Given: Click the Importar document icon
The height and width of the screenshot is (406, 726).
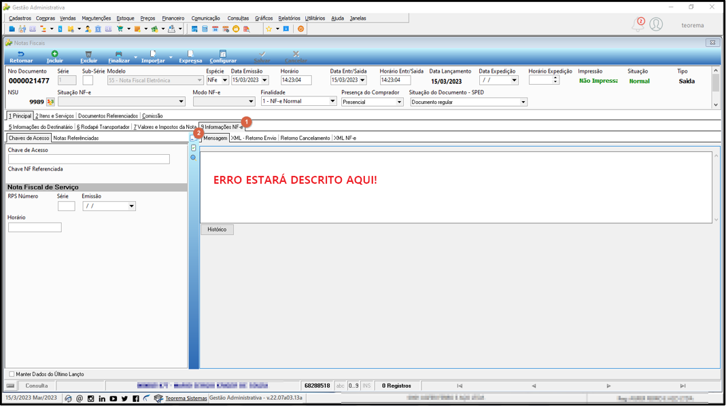Looking at the screenshot, I should point(153,54).
